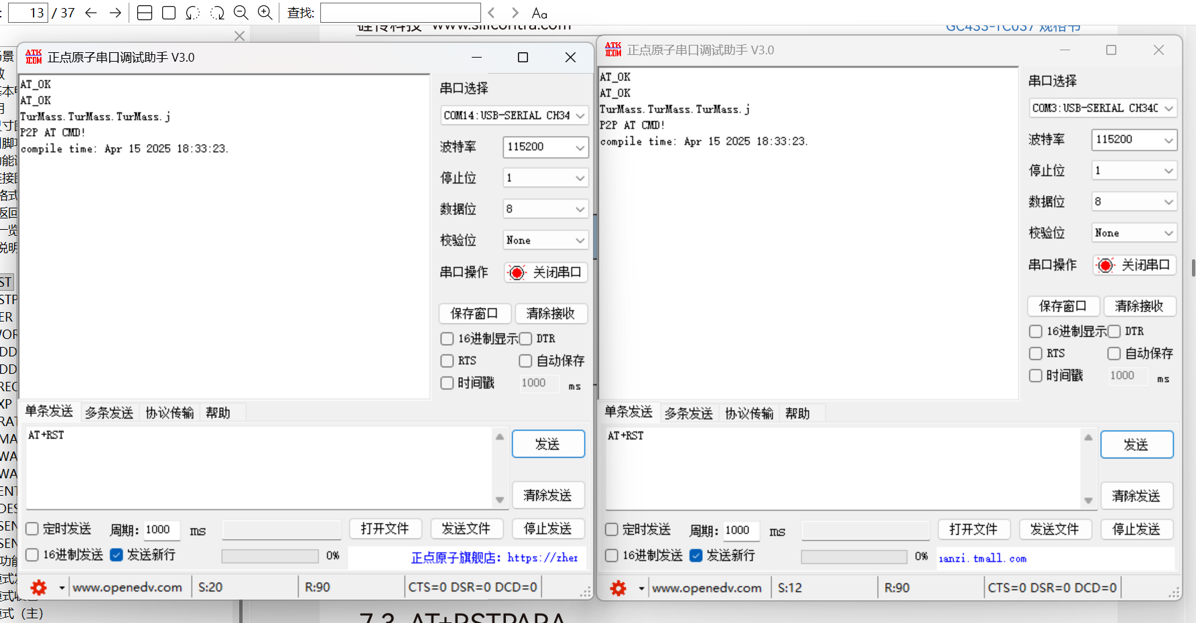Expand settings gear arrow in COM14 status bar
The image size is (1196, 623).
(x=62, y=588)
